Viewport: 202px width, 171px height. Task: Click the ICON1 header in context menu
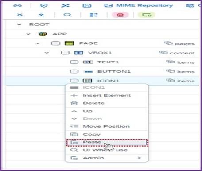(x=107, y=87)
